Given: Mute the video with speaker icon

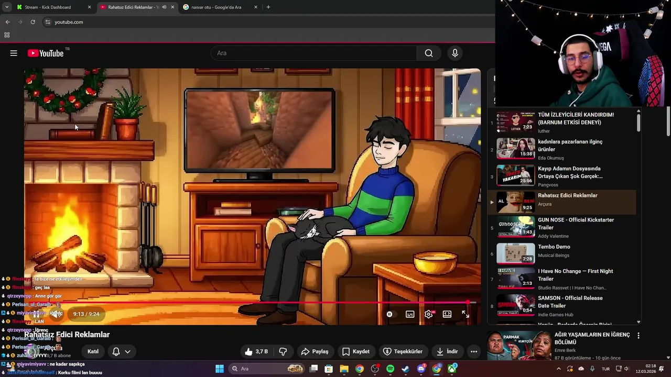Looking at the screenshot, I should click(x=56, y=314).
